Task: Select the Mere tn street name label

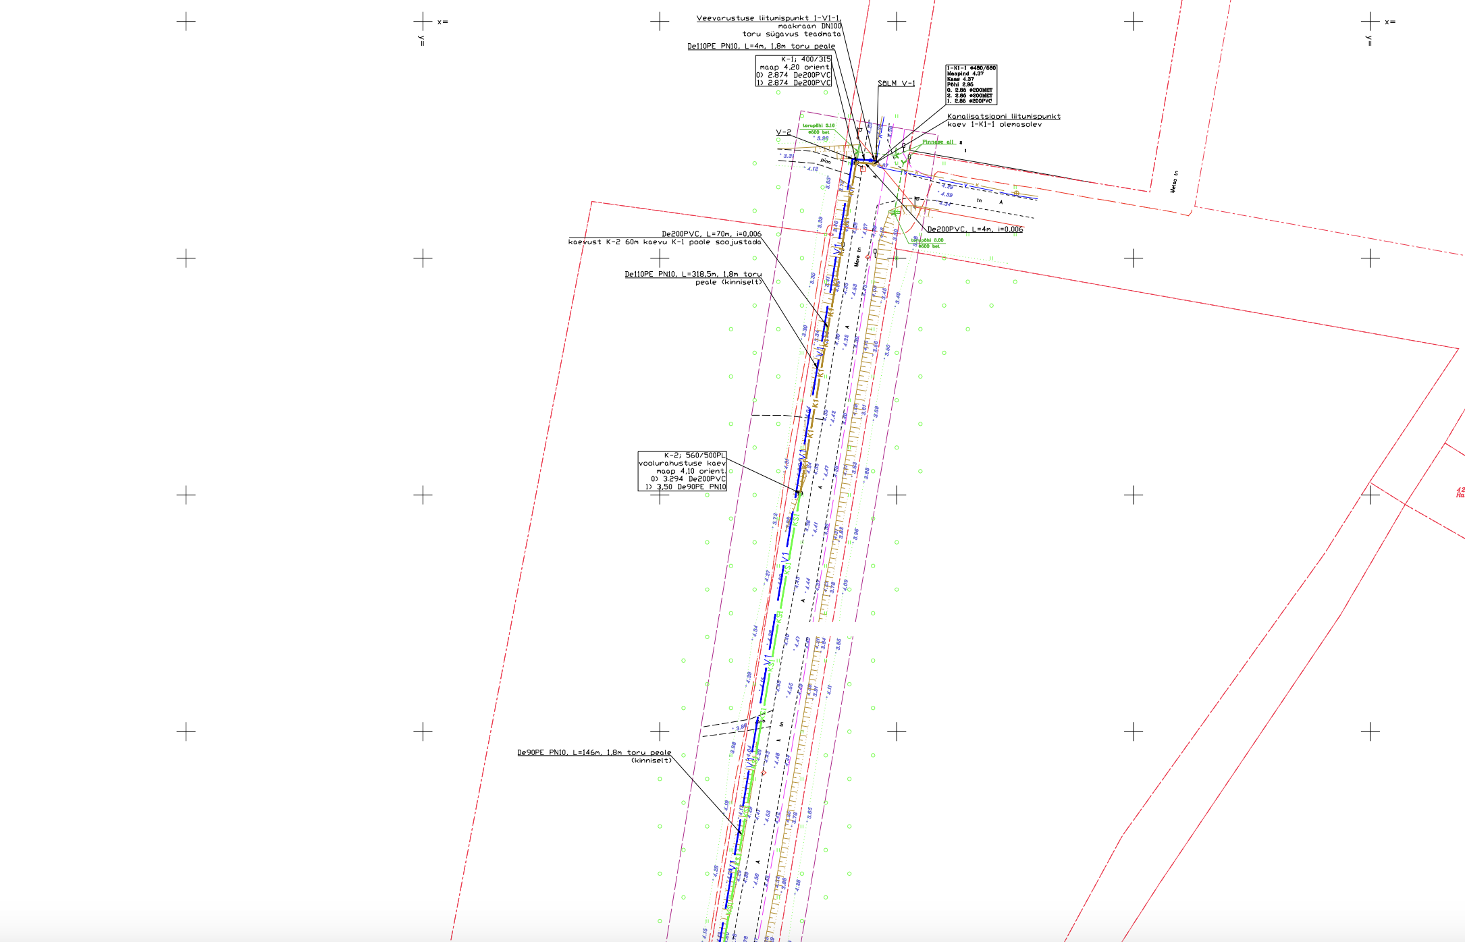Action: (857, 256)
